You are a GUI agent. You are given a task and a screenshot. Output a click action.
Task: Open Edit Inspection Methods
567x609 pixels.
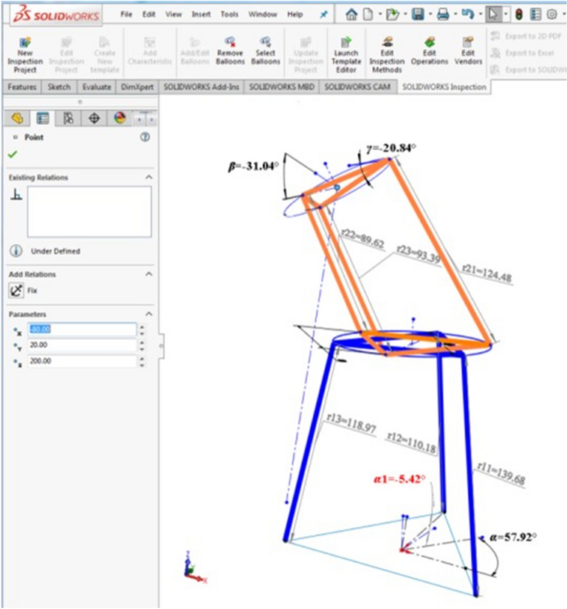(x=387, y=41)
